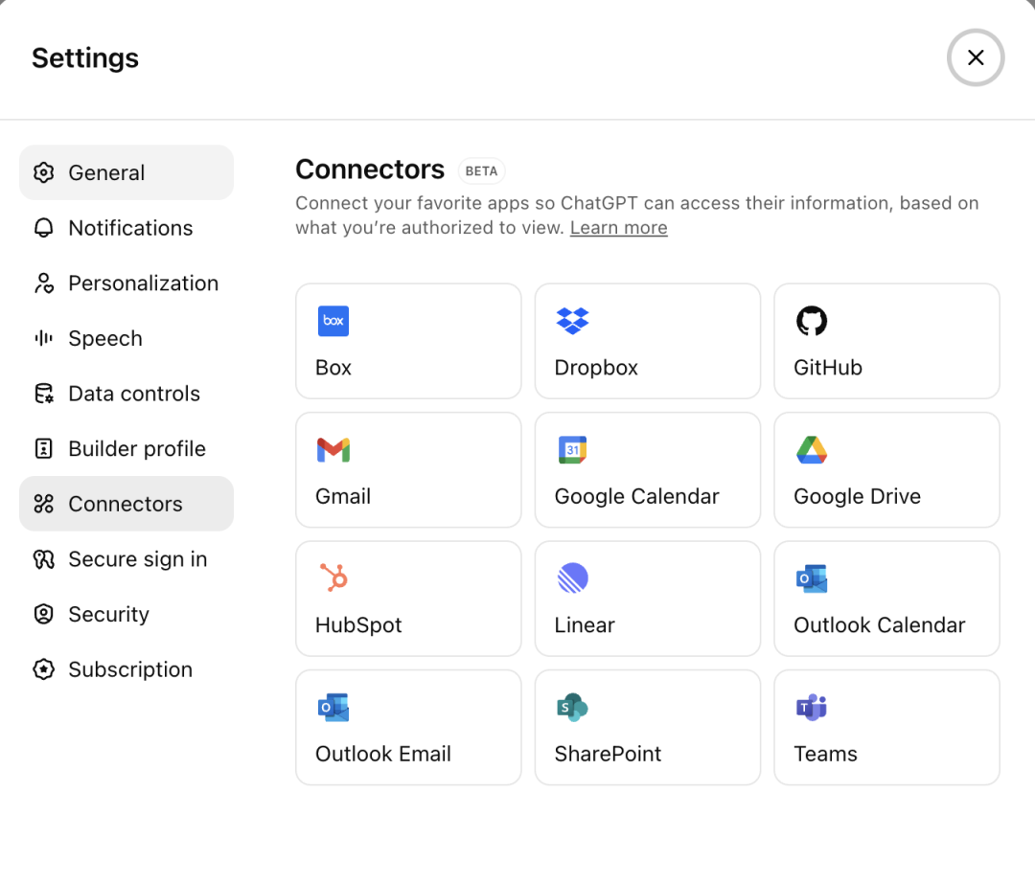Open the Outlook Email connector card
The height and width of the screenshot is (883, 1035).
[x=408, y=728]
